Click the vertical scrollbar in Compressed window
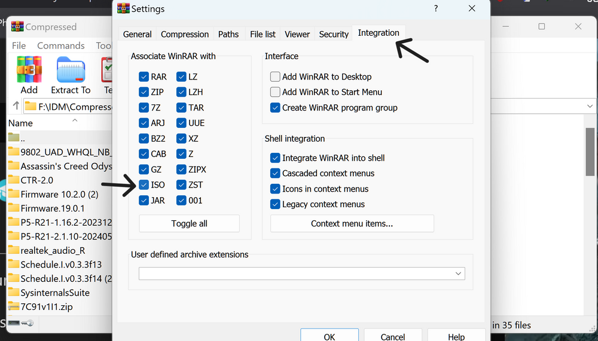Screen dimensions: 598x341 point(590,152)
